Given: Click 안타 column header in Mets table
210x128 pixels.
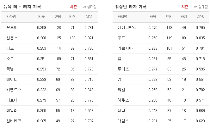Looking at the screenshot, I should pyautogui.click(x=58, y=17).
